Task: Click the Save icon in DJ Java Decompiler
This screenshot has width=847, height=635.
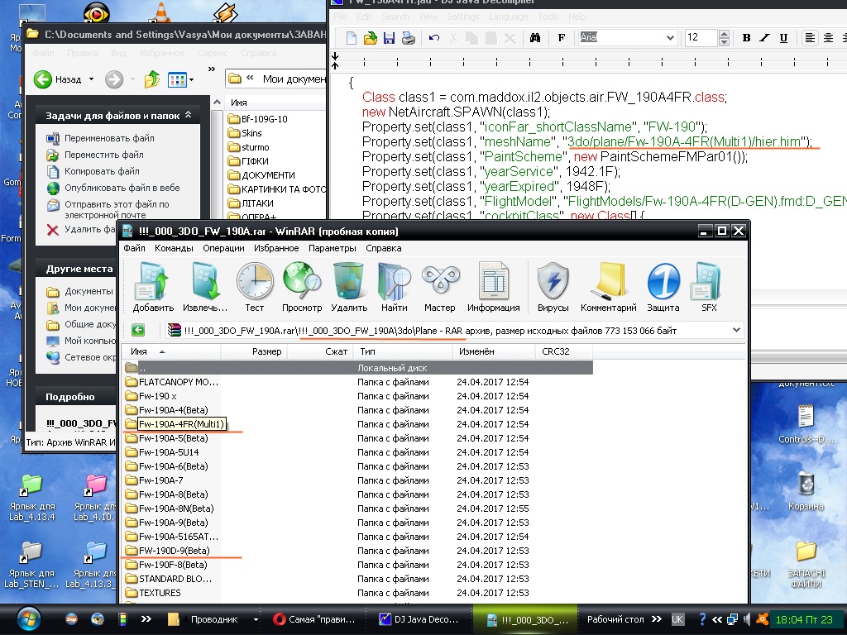Action: pos(389,38)
